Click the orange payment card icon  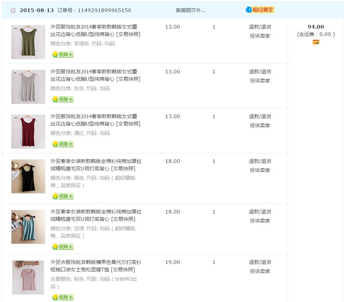(x=316, y=42)
